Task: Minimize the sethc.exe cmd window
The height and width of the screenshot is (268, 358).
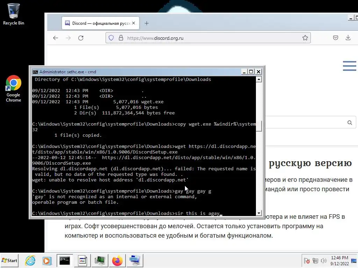Action: [244, 72]
